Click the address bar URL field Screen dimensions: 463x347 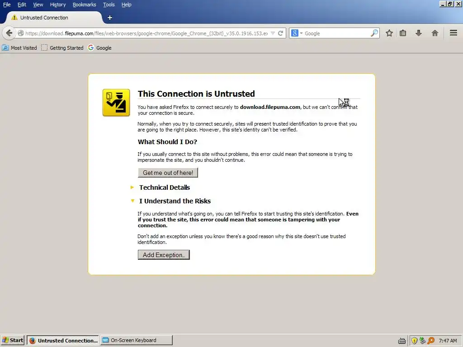pos(146,33)
